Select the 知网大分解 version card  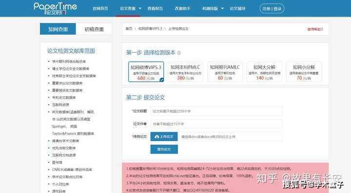pos(264,72)
